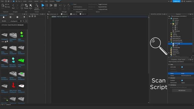The width and height of the screenshot is (194, 109).
Task: Collapse the Workspace tree node
Action: [169, 18]
